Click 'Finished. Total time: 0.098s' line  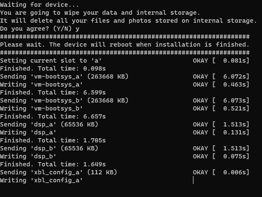[x=53, y=68]
